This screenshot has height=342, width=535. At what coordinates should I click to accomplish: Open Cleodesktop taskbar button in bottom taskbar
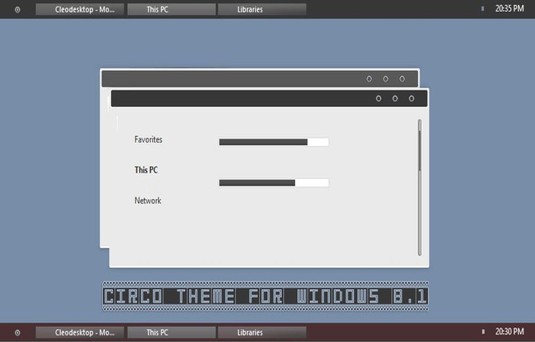[80, 332]
